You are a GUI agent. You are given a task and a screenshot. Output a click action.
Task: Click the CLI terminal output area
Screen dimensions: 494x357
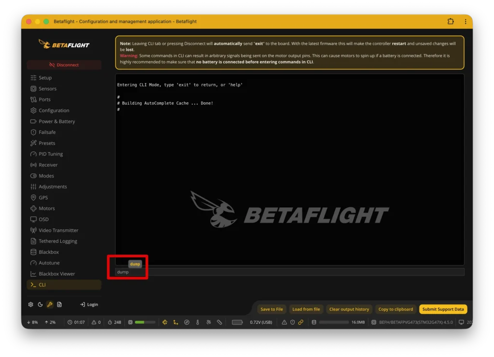[290, 170]
